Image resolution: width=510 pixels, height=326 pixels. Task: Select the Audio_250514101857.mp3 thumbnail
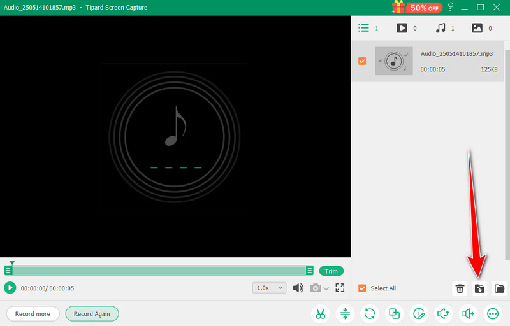pos(394,61)
